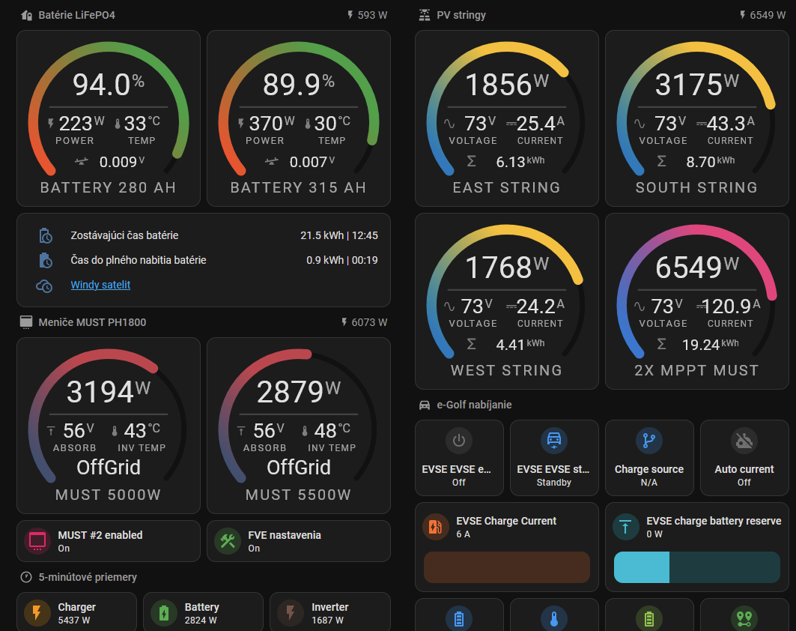Click the EVSE Charge Current orange icon

(x=436, y=527)
